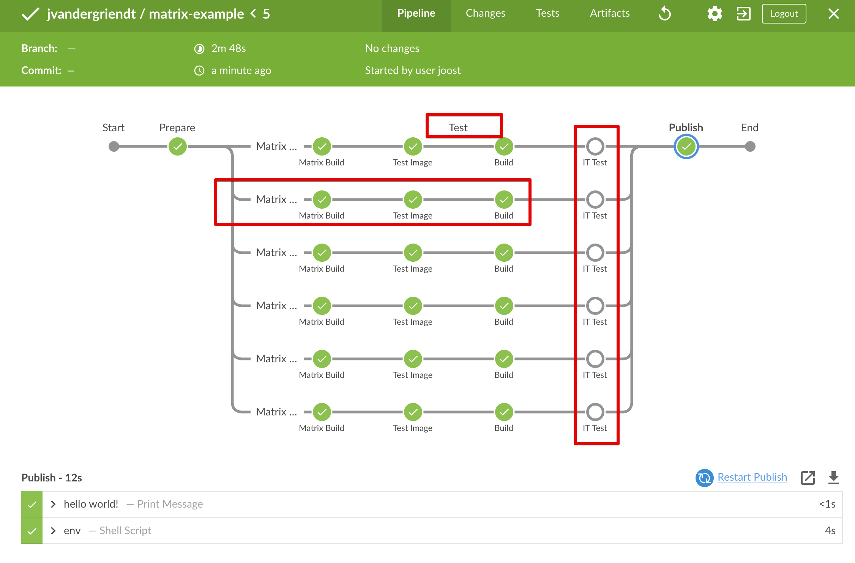The width and height of the screenshot is (855, 563).
Task: Download the Publish stage log
Action: 834,478
